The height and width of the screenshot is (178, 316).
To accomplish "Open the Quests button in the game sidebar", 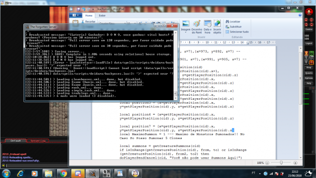I will point(309,73).
